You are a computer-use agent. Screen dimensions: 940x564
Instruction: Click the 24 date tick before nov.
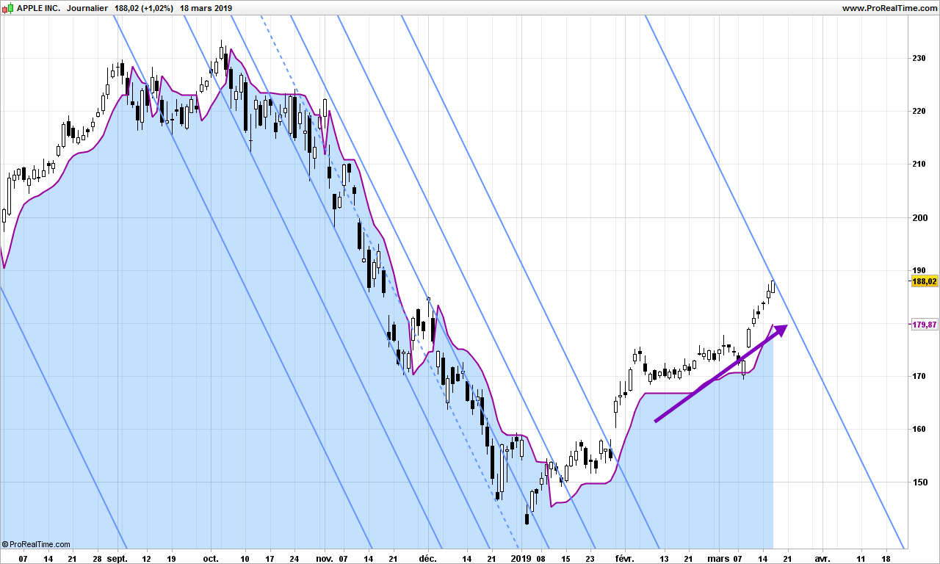[294, 558]
